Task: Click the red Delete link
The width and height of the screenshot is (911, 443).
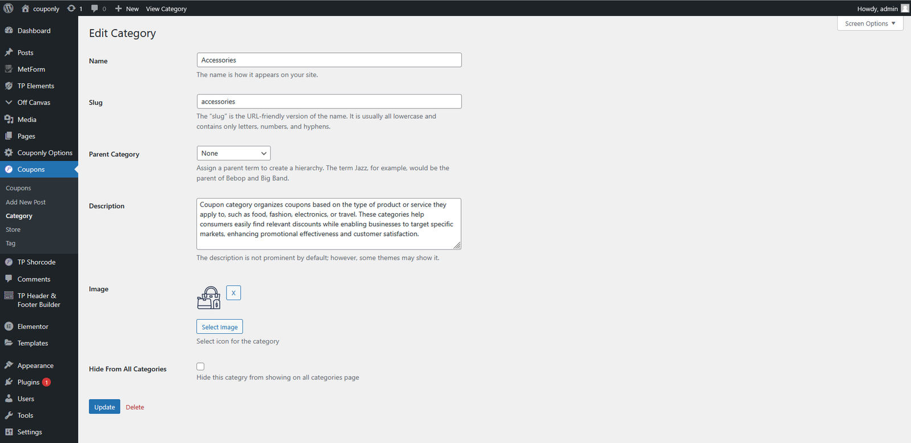Action: 135,407
